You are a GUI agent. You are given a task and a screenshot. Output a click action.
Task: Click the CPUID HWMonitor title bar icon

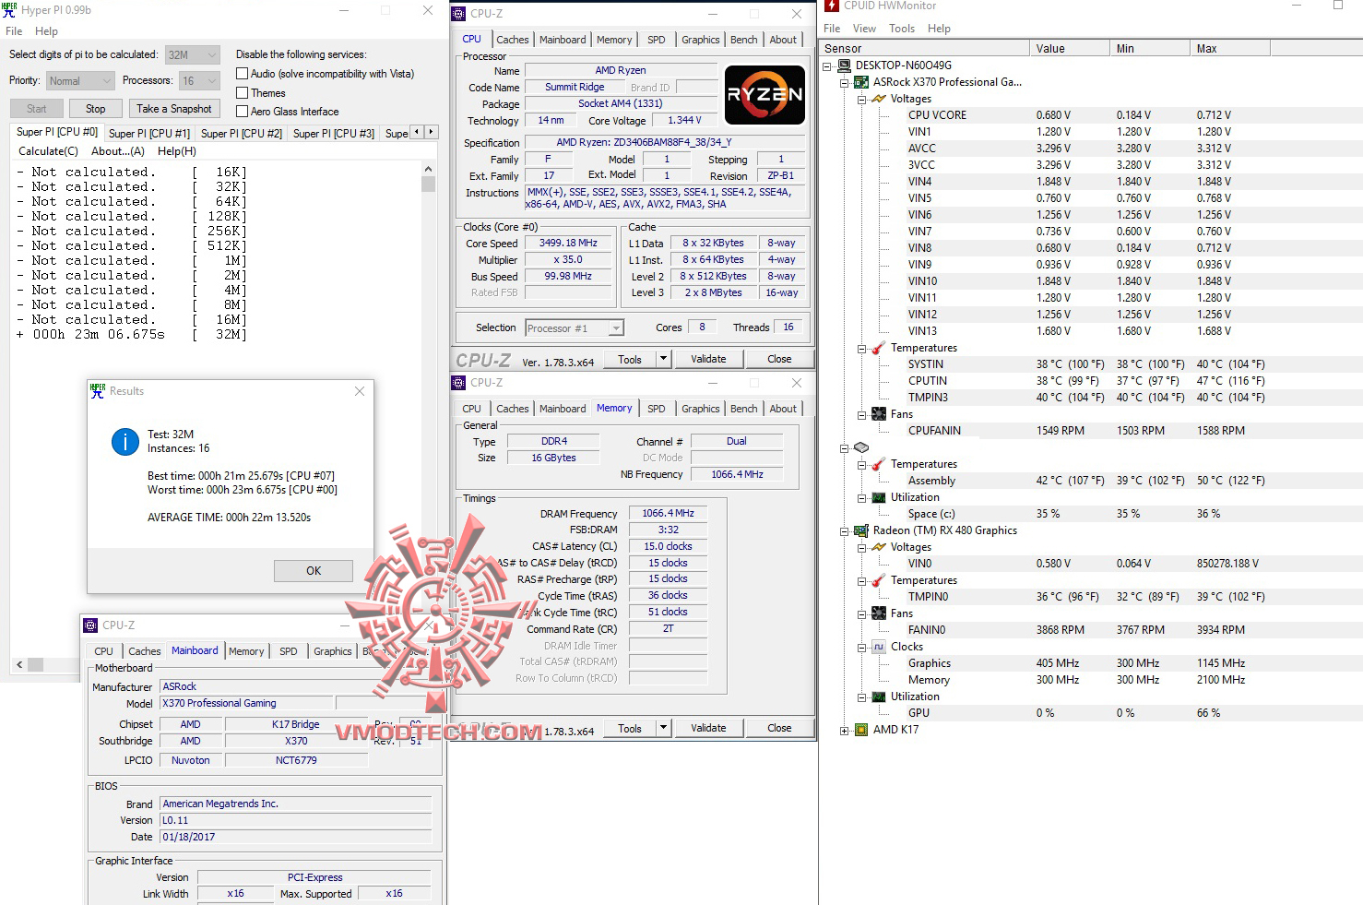coord(832,6)
